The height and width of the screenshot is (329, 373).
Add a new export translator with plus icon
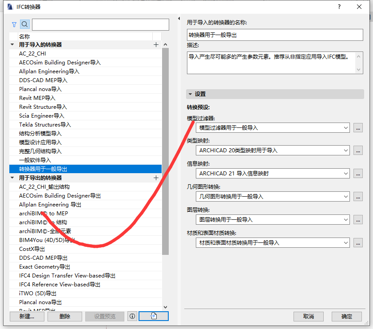point(156,178)
